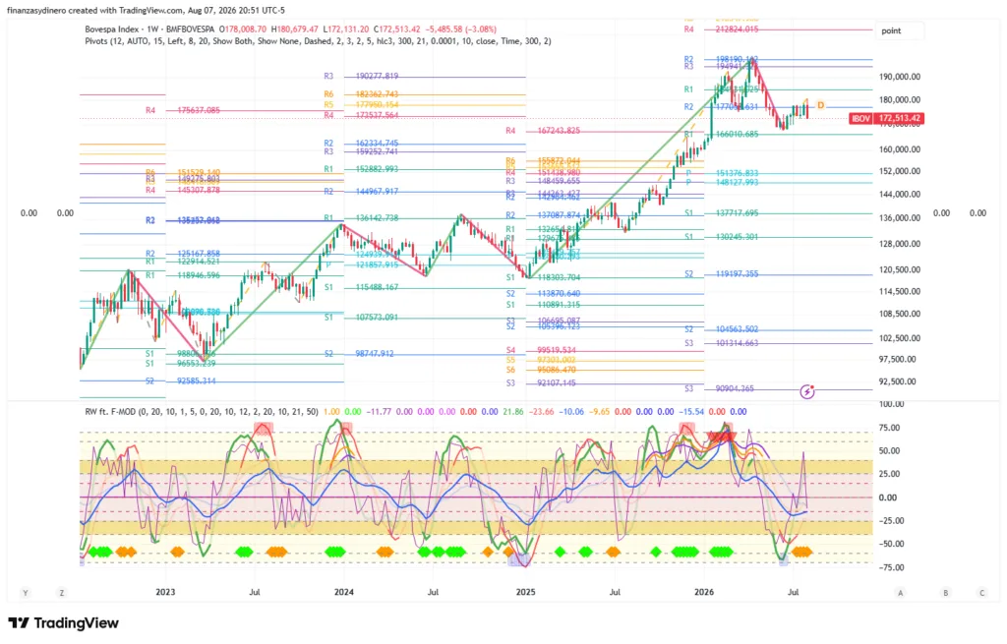Click the 152,000.00 price axis label

pos(900,171)
